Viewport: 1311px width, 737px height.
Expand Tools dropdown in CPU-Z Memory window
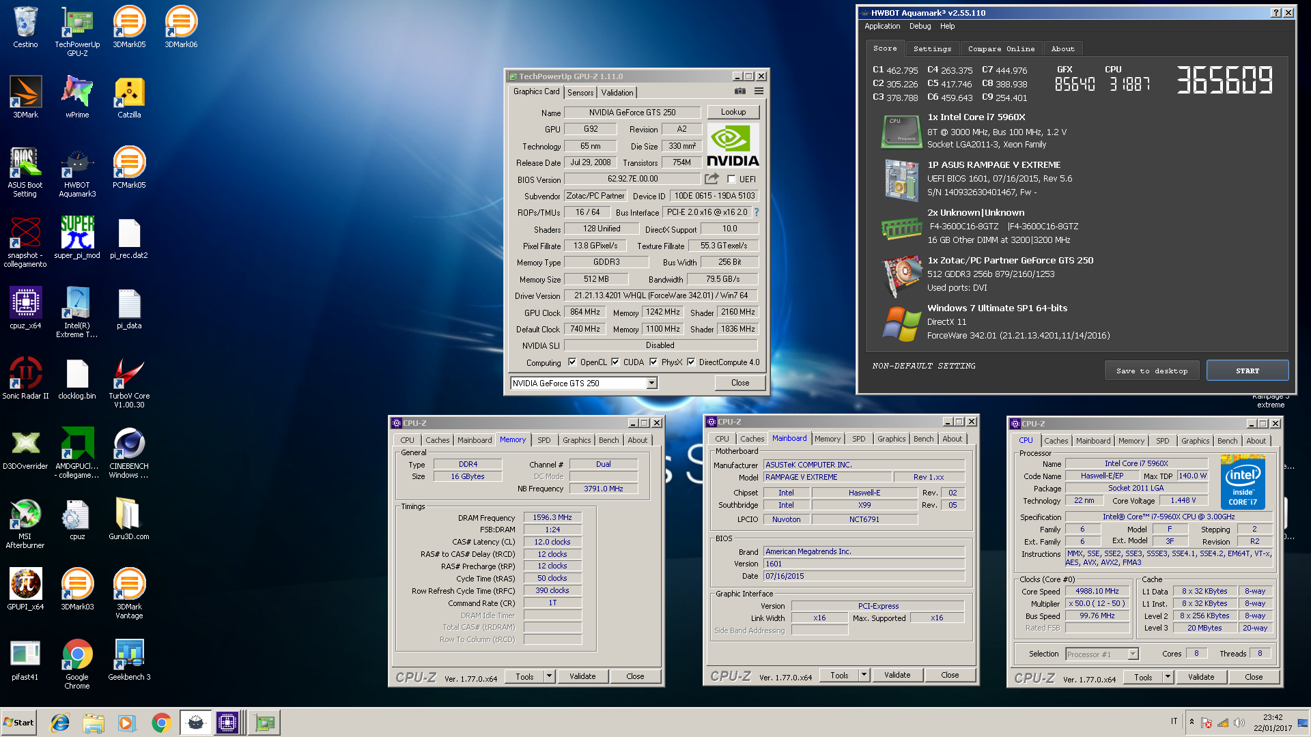coord(549,676)
